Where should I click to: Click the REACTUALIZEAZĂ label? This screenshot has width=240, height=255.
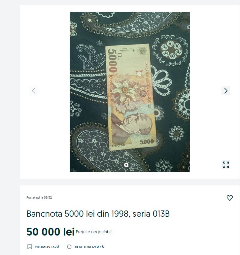tap(89, 247)
